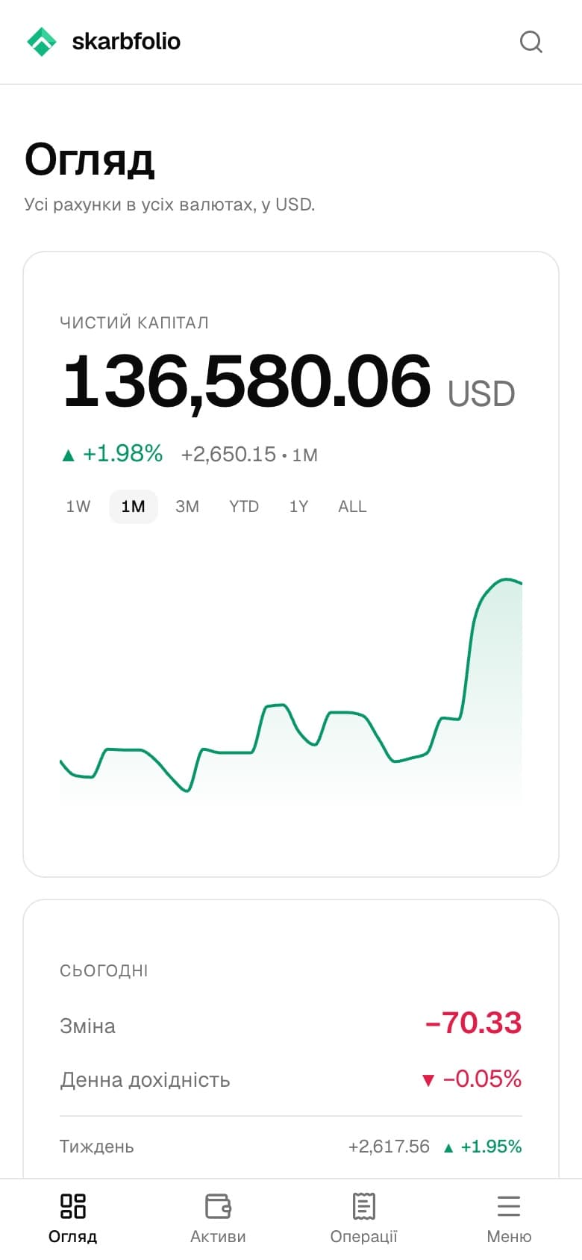
Task: Switch chart to 1Y range
Action: pyautogui.click(x=298, y=507)
